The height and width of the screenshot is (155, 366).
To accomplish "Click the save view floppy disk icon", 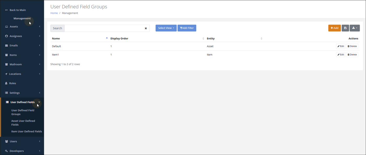I will point(345,28).
